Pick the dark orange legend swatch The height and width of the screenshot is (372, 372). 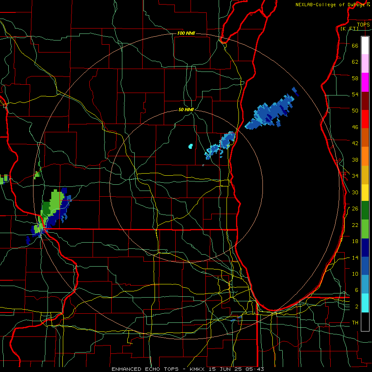pyautogui.click(x=365, y=137)
